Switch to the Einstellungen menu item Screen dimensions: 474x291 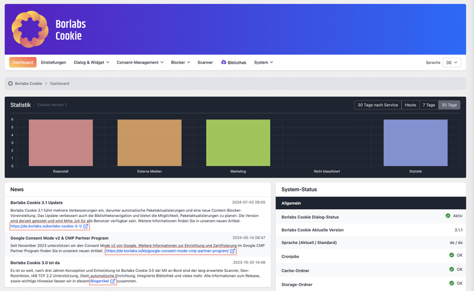tap(53, 62)
